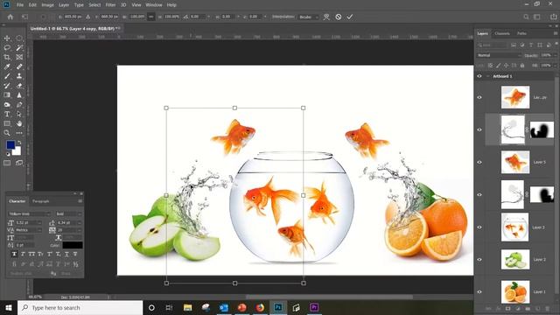The image size is (560, 315).
Task: Hide Layer 3 fishbowl layer
Action: click(479, 227)
